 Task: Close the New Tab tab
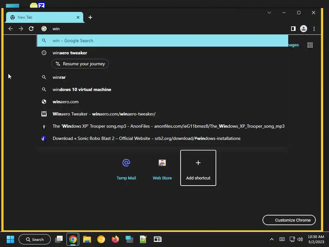(78, 17)
